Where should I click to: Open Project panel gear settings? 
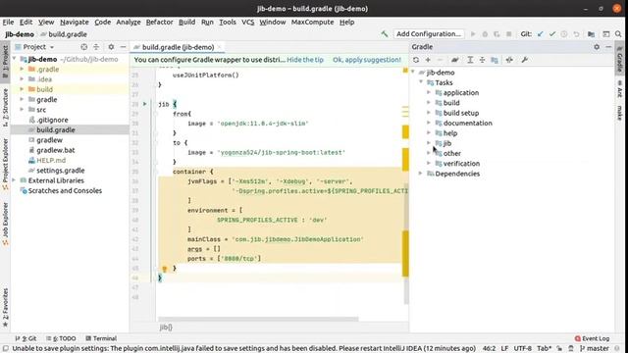(x=111, y=47)
